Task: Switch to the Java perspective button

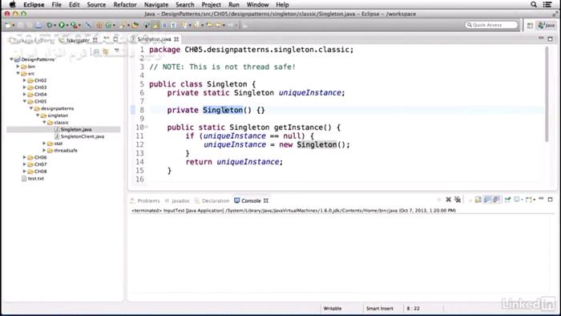Action: click(547, 25)
